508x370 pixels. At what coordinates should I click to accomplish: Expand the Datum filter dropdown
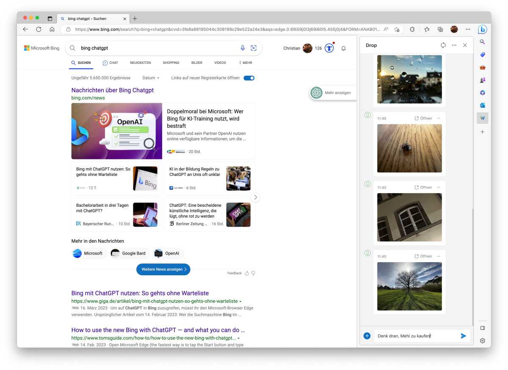point(151,78)
